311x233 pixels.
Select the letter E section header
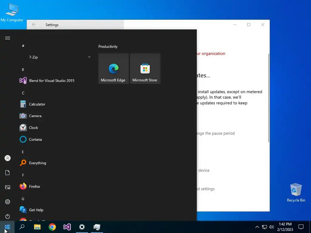(23, 152)
